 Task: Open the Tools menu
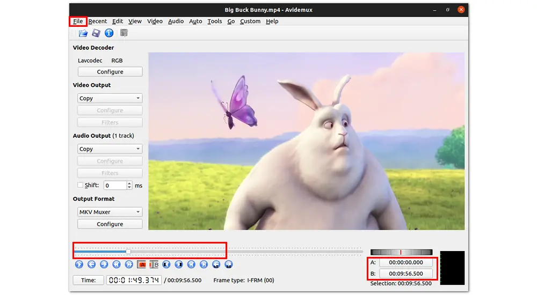pos(214,21)
